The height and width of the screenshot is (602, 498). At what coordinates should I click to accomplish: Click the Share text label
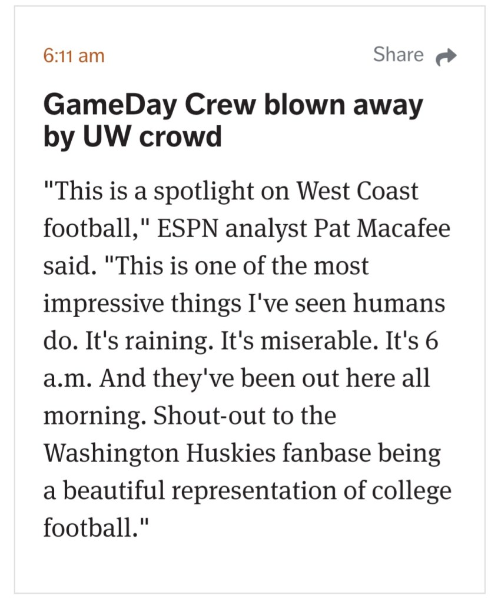point(399,55)
